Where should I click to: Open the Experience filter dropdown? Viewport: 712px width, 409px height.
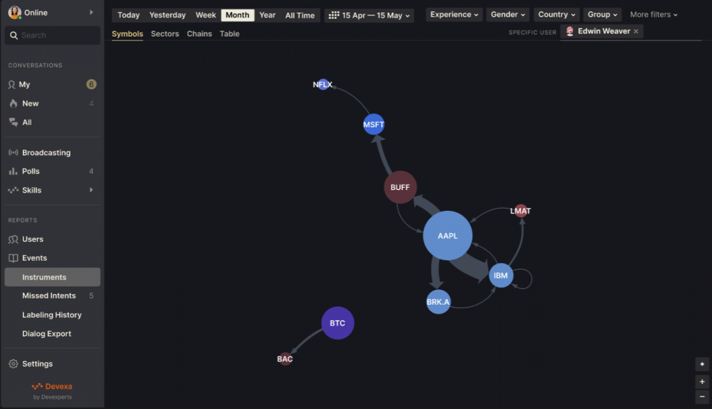pos(454,15)
